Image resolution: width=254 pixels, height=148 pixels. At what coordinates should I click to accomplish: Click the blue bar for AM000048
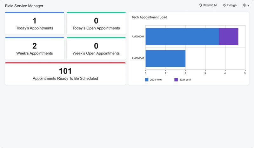tap(165, 58)
